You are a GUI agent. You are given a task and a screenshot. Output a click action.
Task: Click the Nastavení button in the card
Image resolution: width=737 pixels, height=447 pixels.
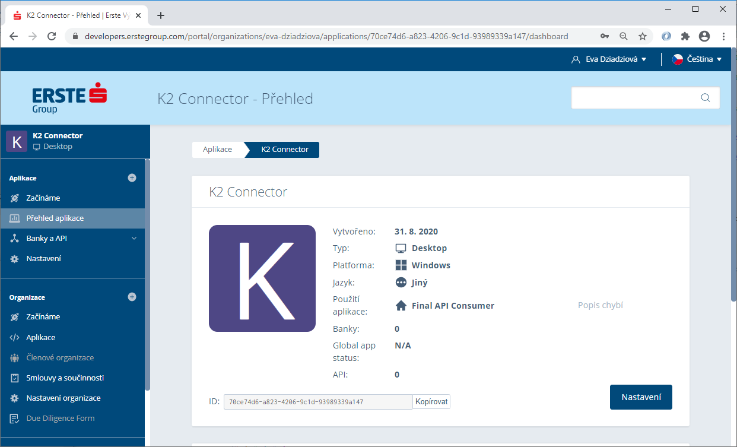(641, 397)
